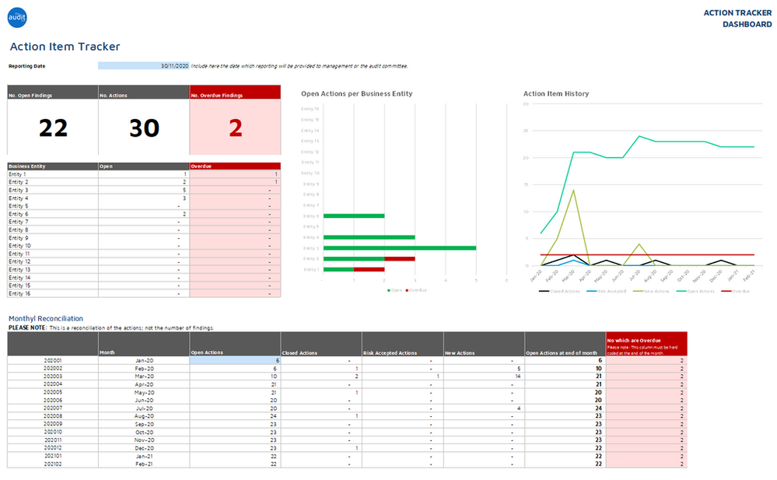Toggle the Overdue series via the history chart legend
Screen dimensions: 777x480
point(726,290)
